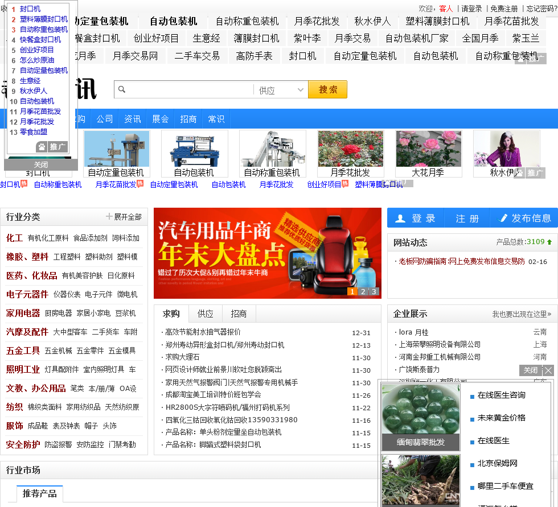Expand all industries with 展开全部
558x507 pixels.
124,217
